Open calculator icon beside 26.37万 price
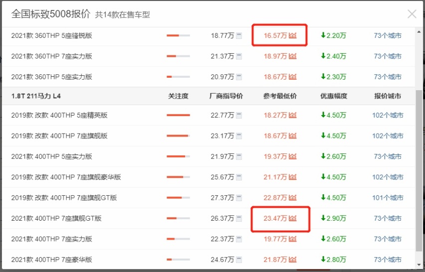425x272 pixels. tap(239, 218)
